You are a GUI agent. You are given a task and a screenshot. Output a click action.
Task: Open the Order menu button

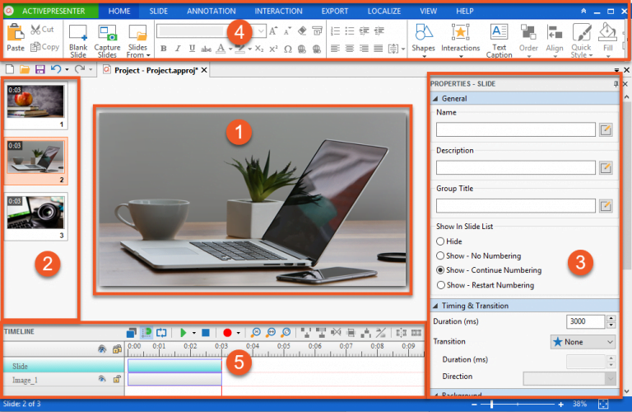pyautogui.click(x=528, y=40)
